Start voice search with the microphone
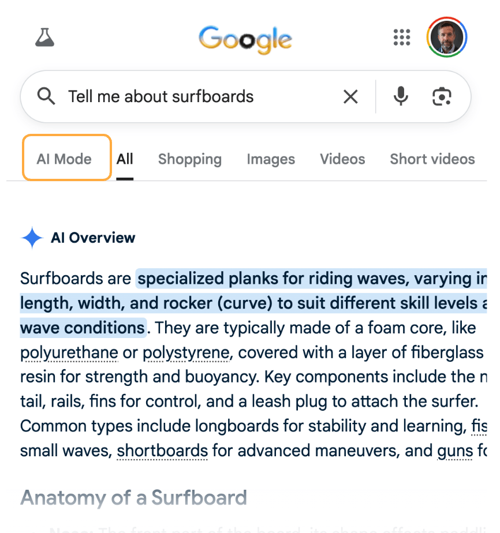Screen dimensions: 500x533 point(401,96)
